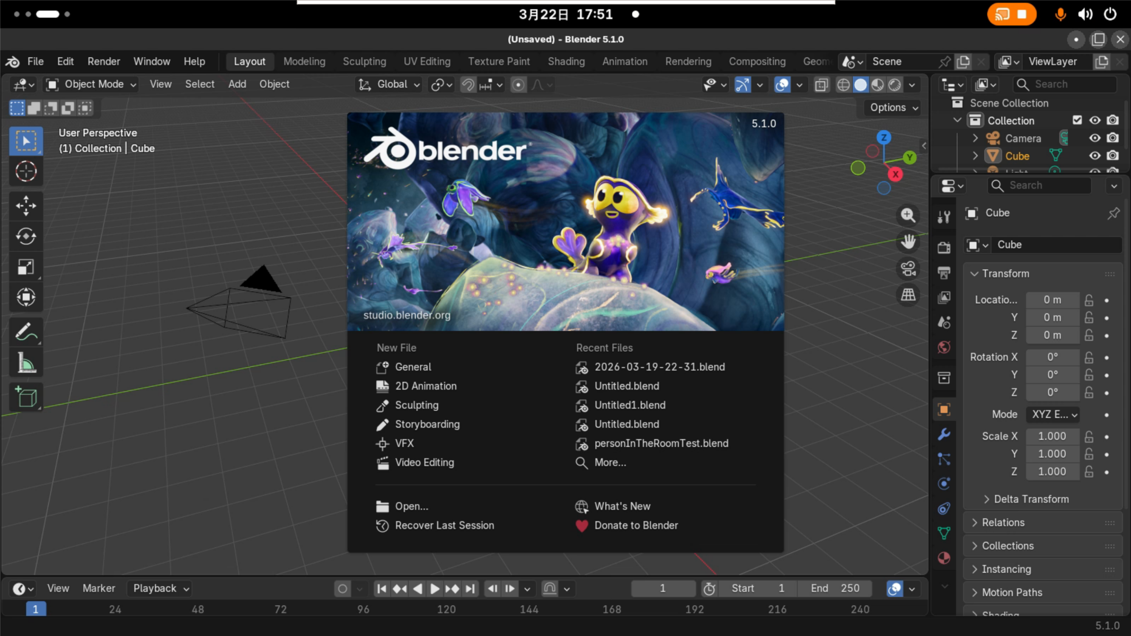Toggle Collection exclude-from-view-layer checkbox
The height and width of the screenshot is (636, 1131).
1077,120
